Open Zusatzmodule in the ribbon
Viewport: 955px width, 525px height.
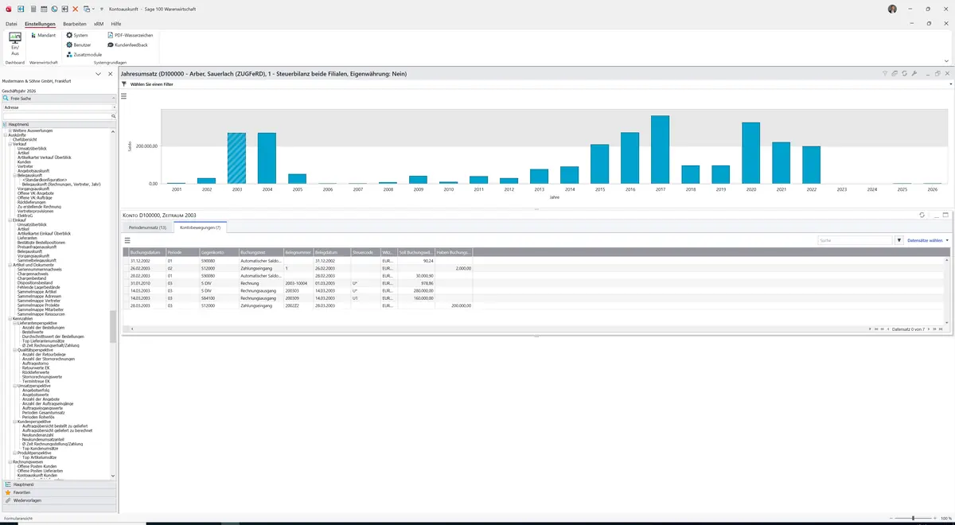point(84,55)
